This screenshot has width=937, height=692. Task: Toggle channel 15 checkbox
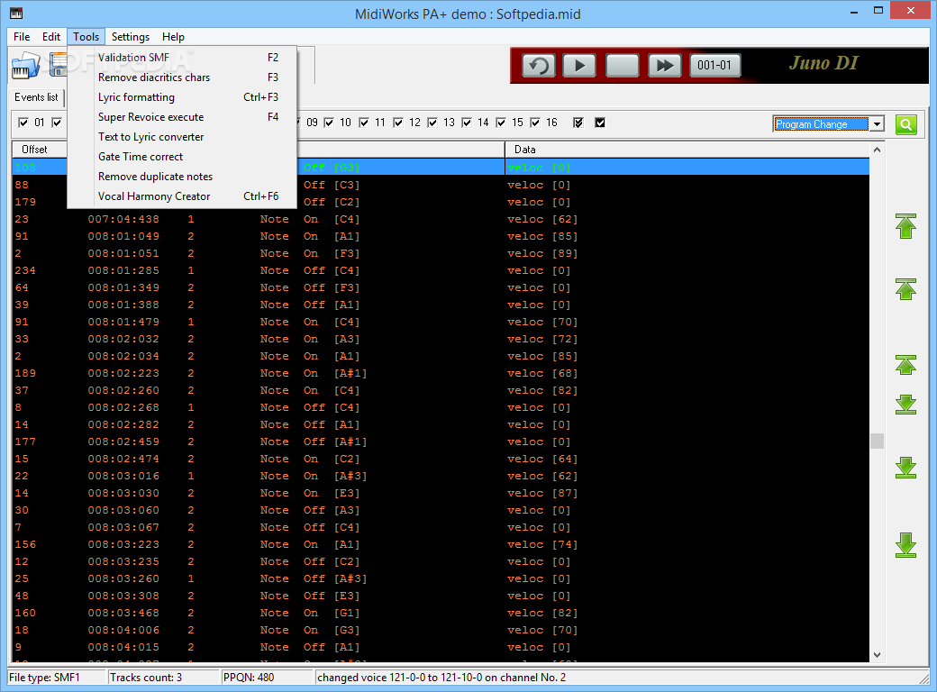coord(501,123)
